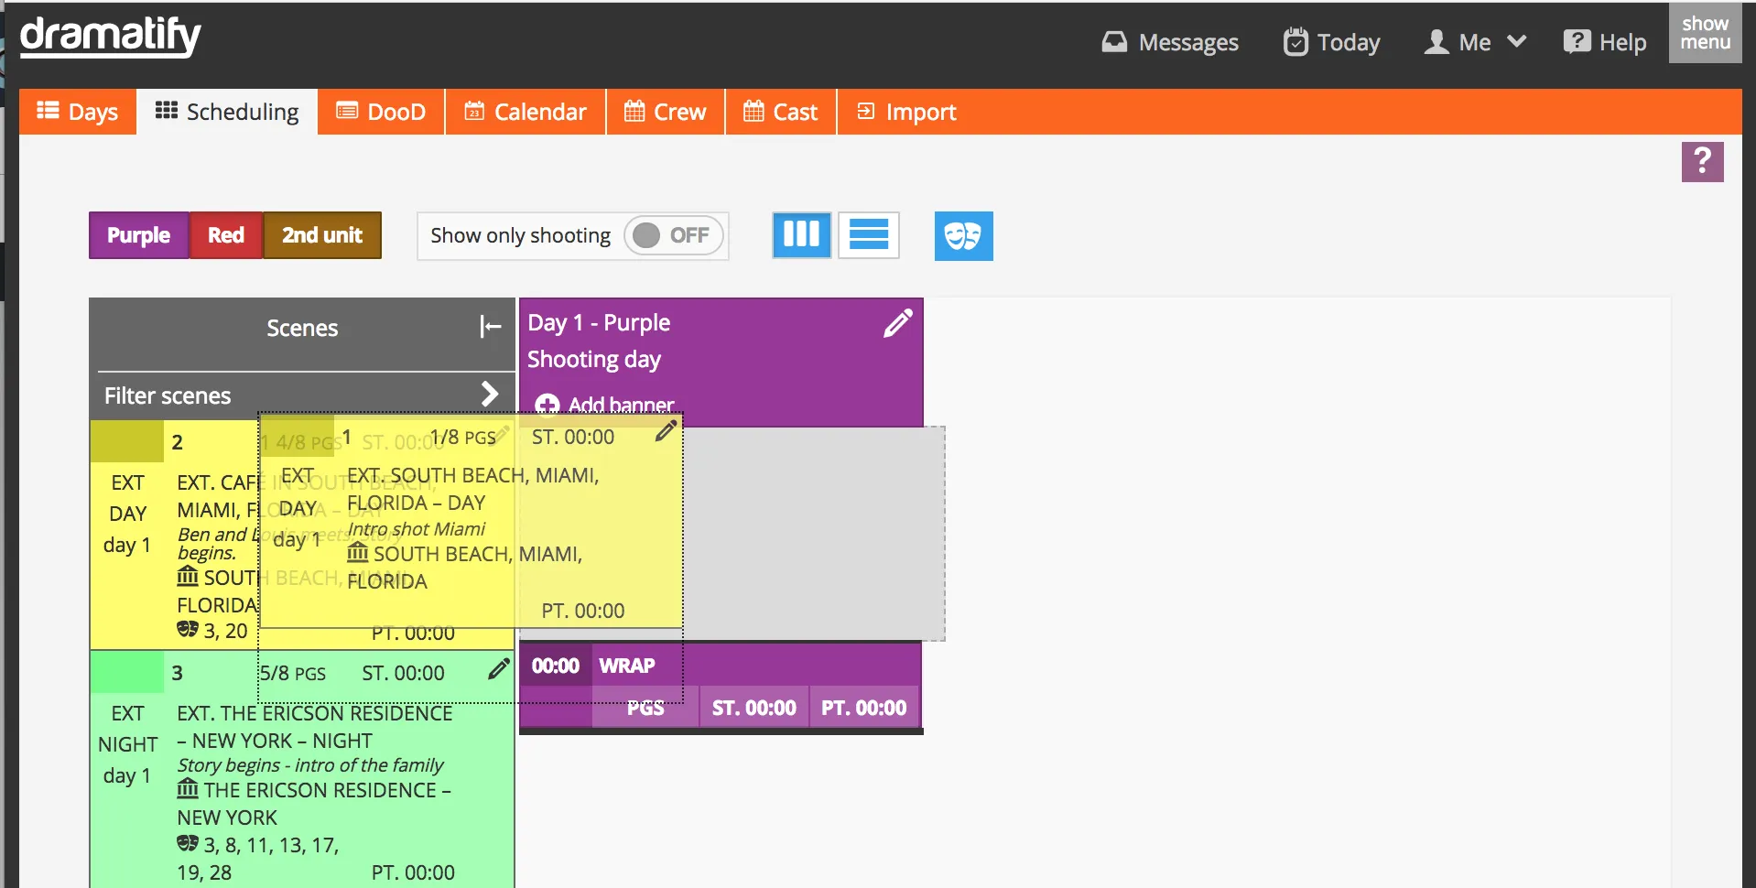Go to Today view
The image size is (1756, 888).
tap(1331, 42)
